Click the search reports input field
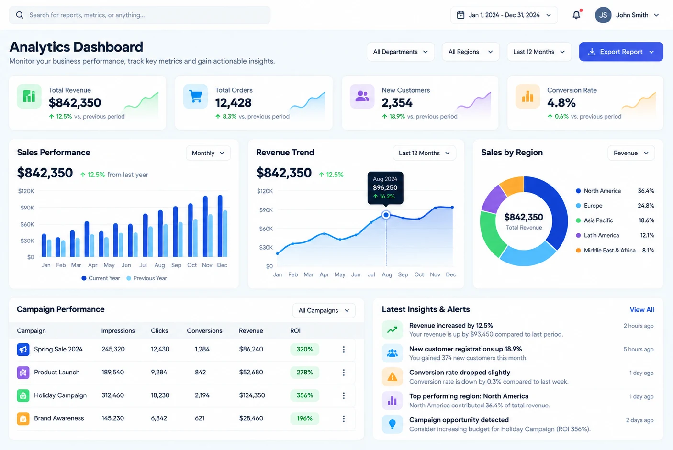 (x=140, y=15)
